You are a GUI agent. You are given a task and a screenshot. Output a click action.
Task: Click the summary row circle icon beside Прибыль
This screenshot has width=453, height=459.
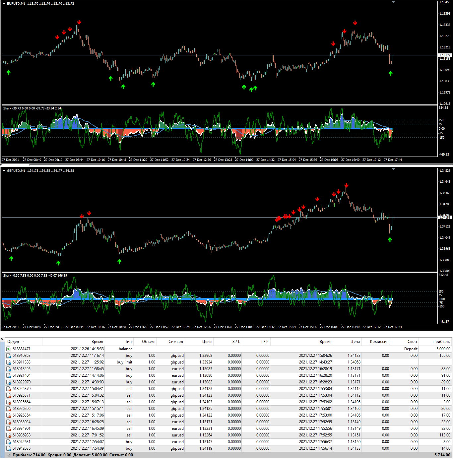9,455
